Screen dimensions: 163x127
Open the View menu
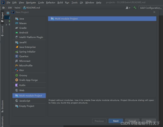pyautogui.click(x=21, y=3)
